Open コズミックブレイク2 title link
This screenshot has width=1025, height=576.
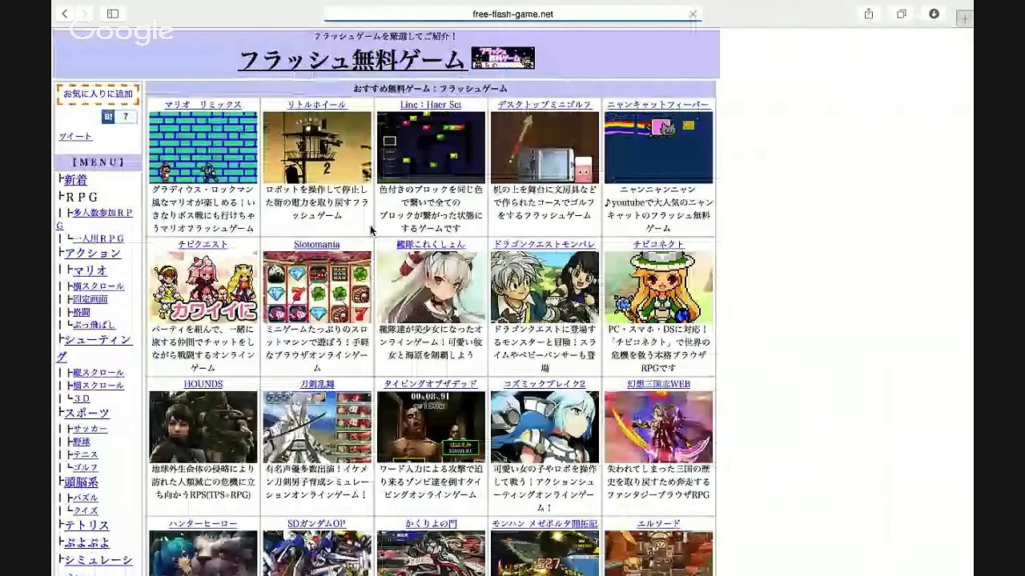click(545, 384)
